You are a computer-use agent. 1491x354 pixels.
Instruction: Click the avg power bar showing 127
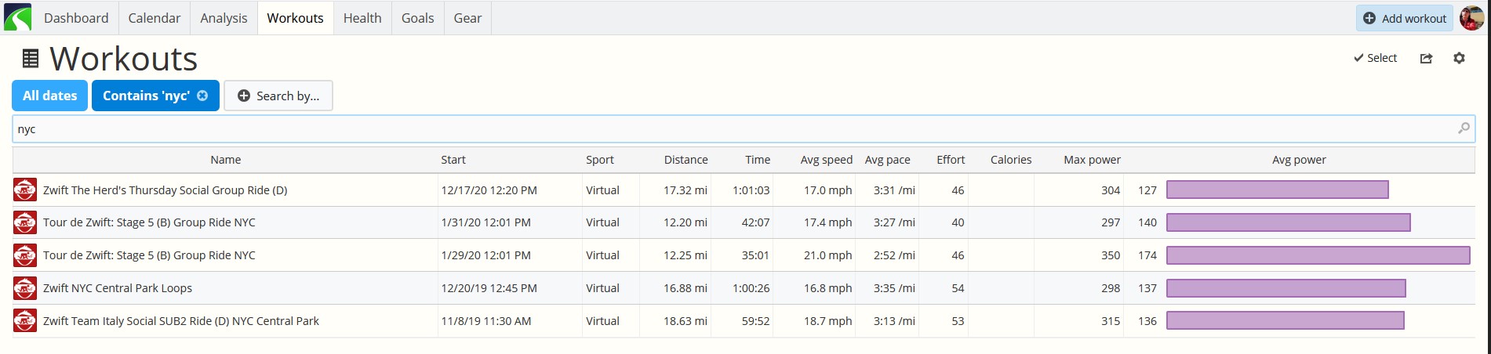pos(1278,190)
